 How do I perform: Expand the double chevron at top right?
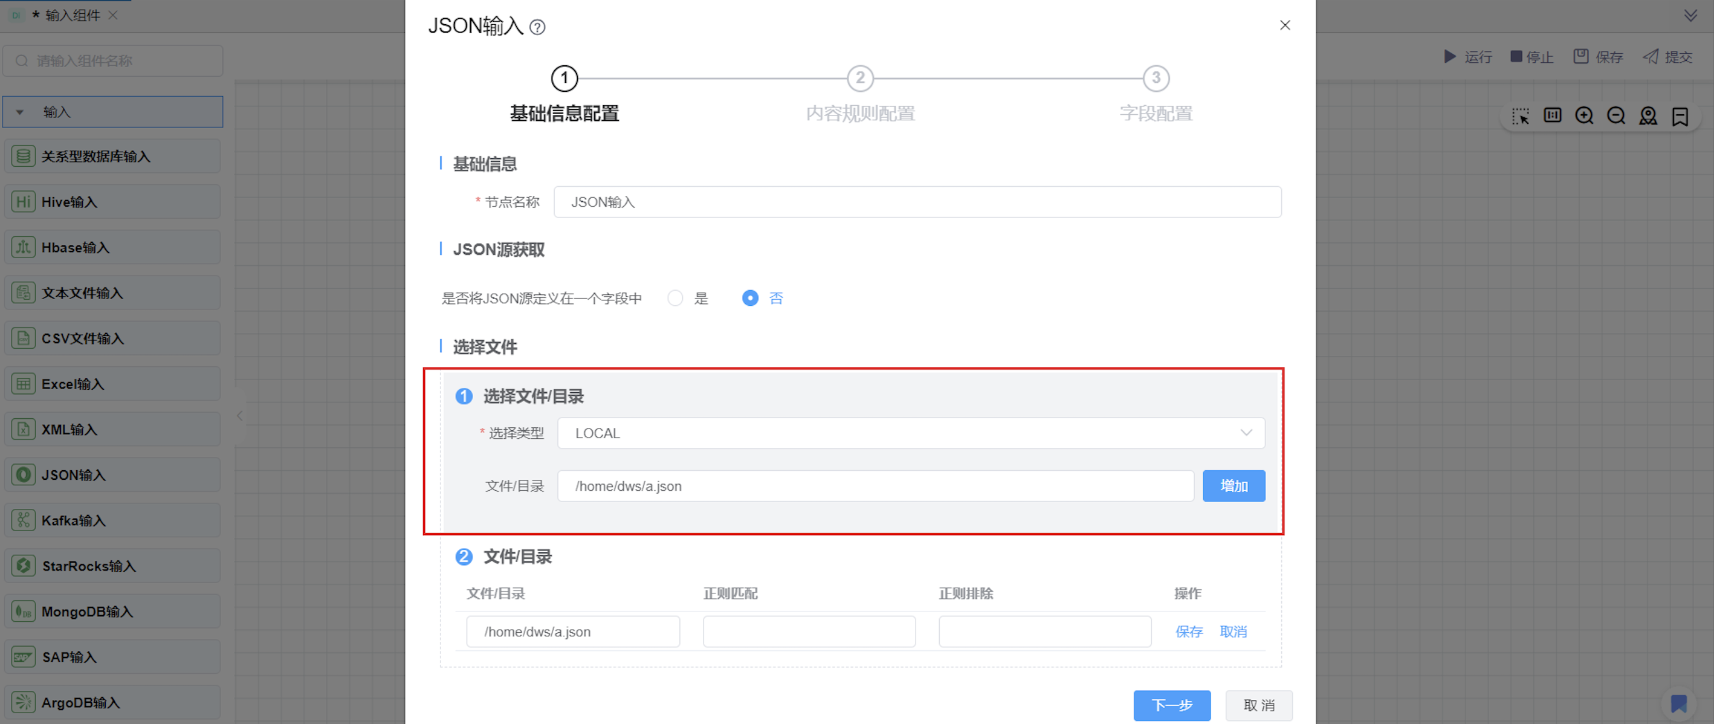pyautogui.click(x=1690, y=15)
